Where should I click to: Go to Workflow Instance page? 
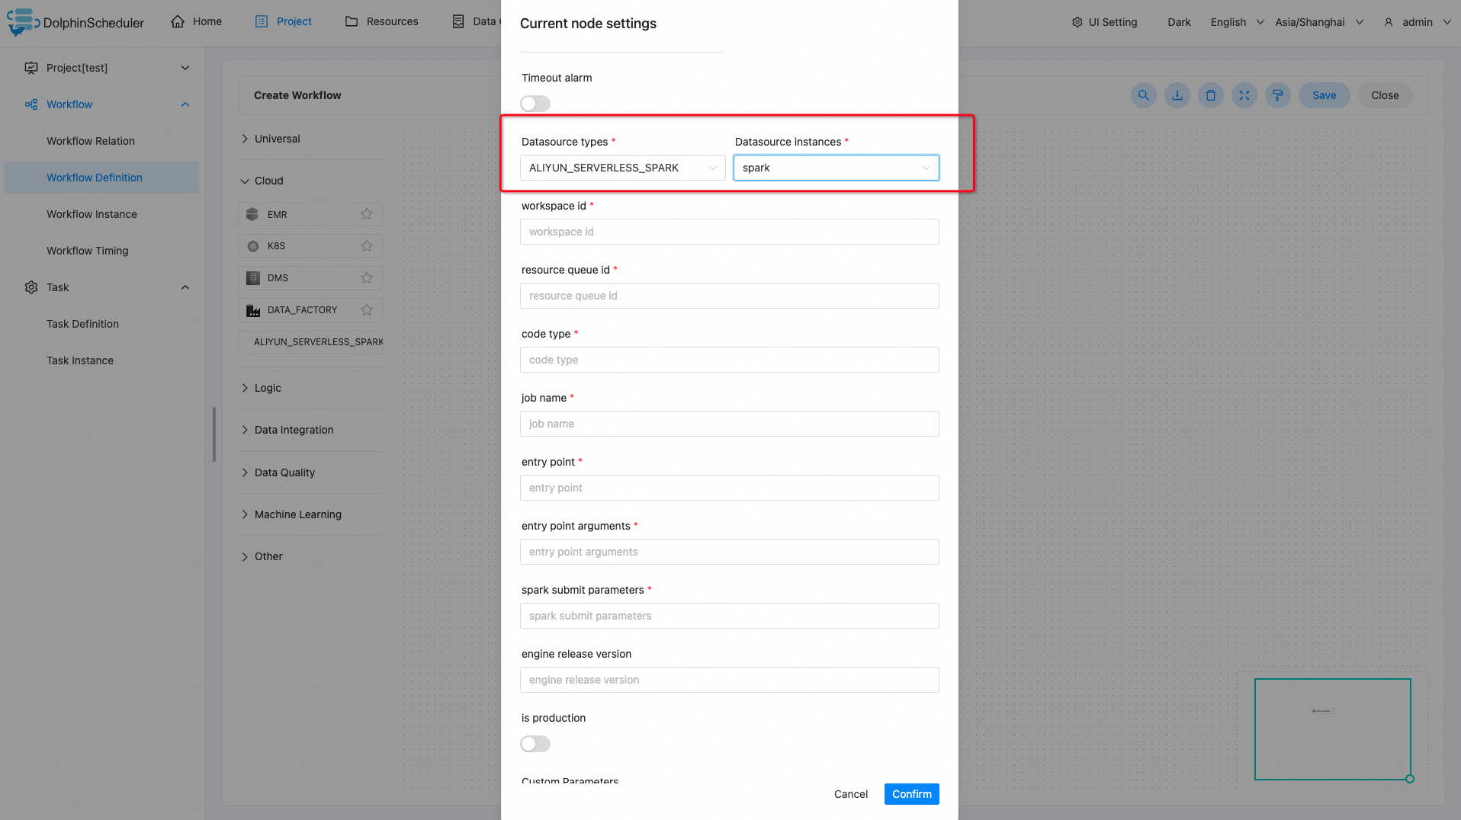(x=92, y=214)
